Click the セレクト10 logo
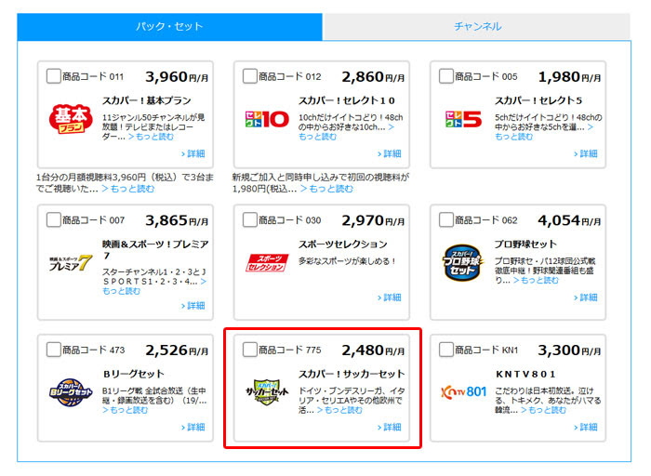 tap(267, 120)
